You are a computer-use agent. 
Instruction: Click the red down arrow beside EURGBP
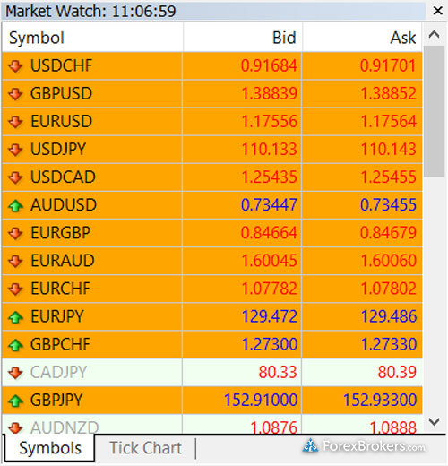tap(15, 233)
